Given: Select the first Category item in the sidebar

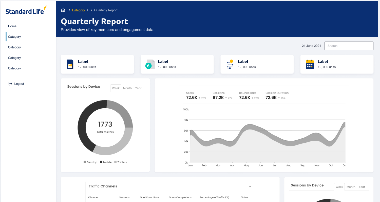Looking at the screenshot, I should click(x=14, y=37).
